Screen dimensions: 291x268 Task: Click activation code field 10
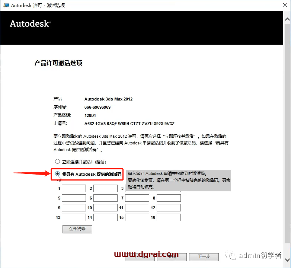point(105,208)
